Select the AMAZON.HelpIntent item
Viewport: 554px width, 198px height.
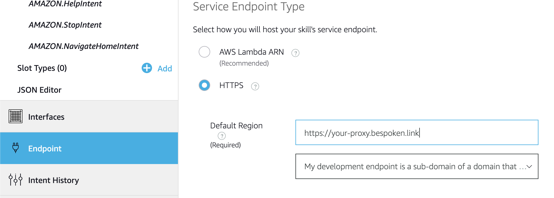pyautogui.click(x=65, y=4)
